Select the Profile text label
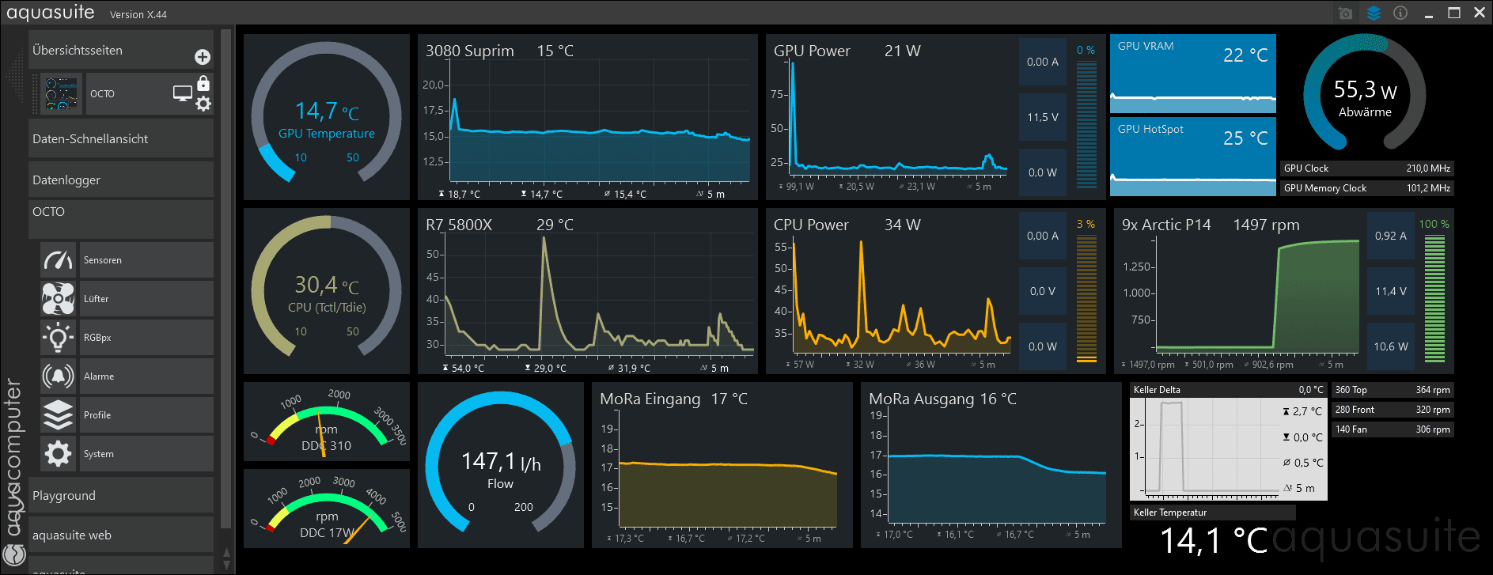 pos(97,415)
